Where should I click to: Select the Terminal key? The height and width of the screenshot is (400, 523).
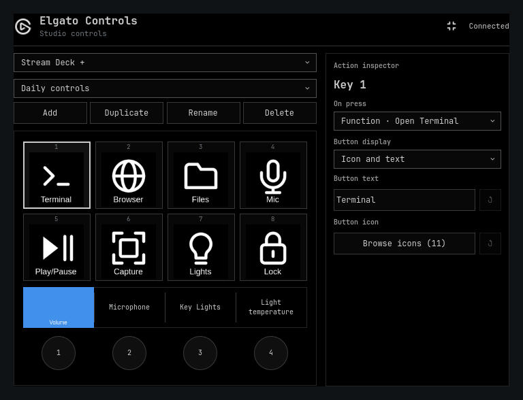[57, 175]
